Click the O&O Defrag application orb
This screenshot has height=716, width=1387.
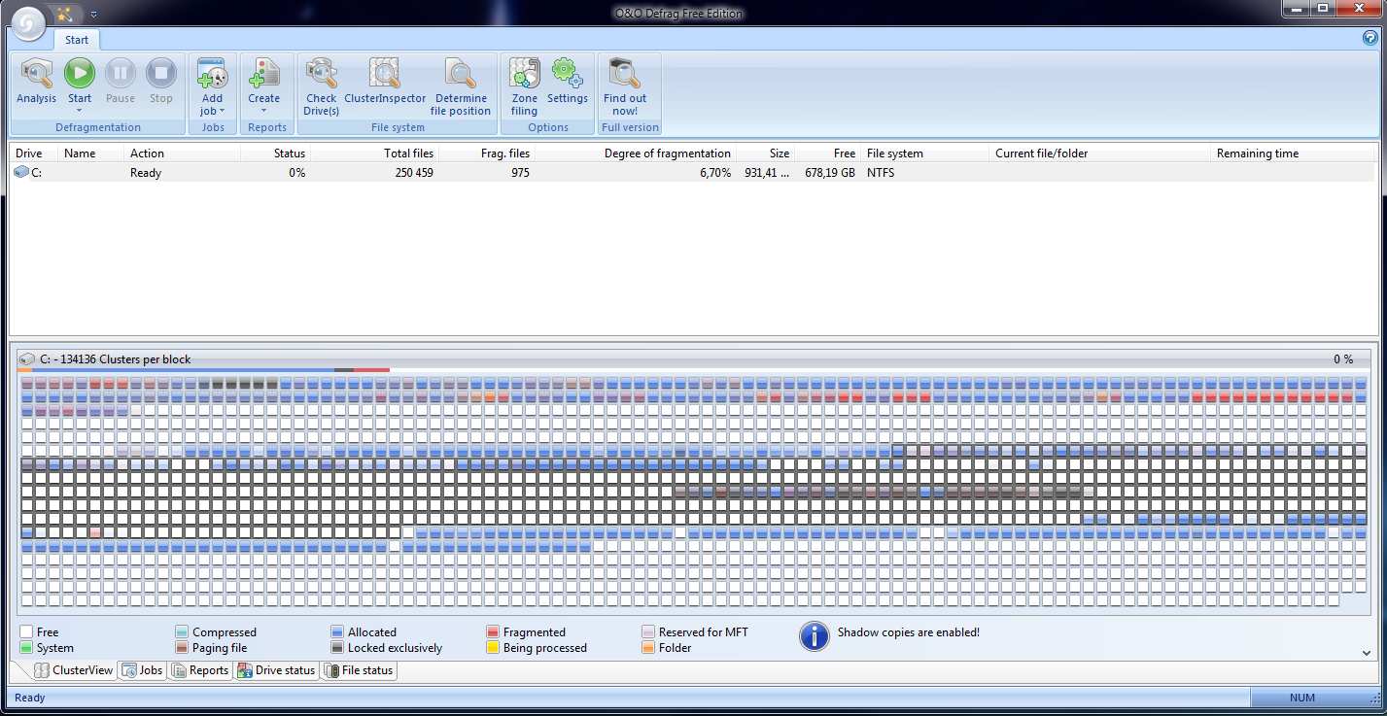pyautogui.click(x=29, y=24)
